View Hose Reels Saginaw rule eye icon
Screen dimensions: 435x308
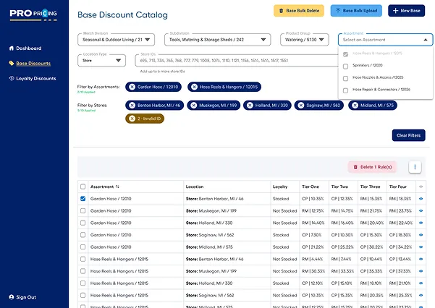[421, 295]
